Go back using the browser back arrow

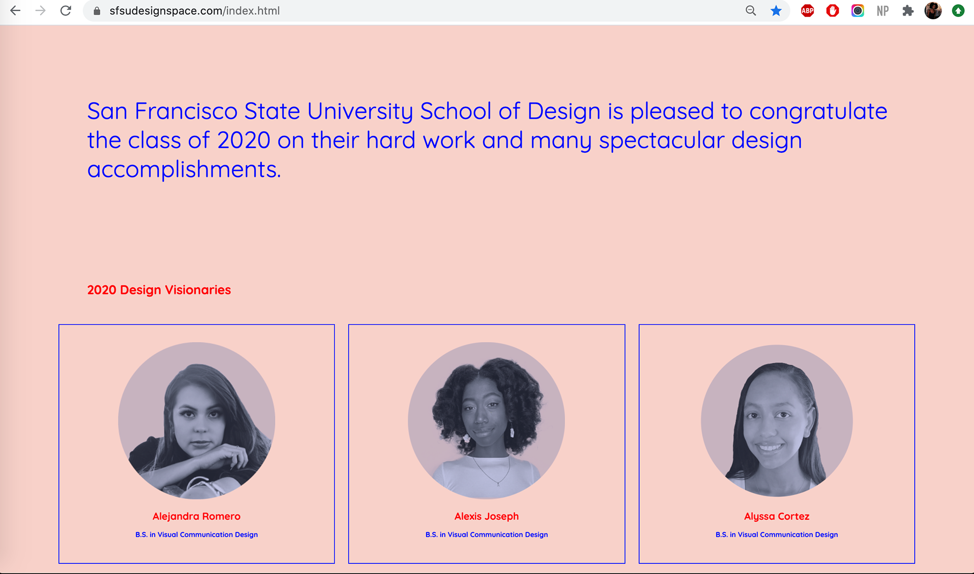(15, 11)
